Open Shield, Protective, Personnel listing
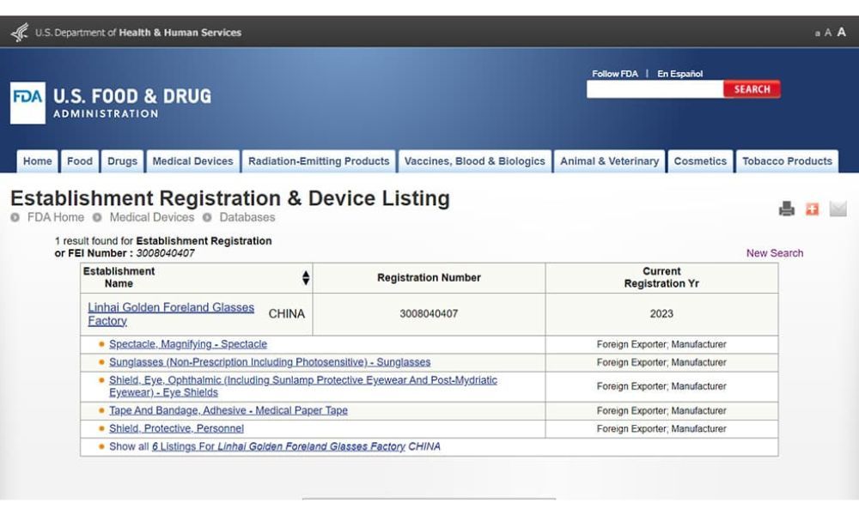859x515 pixels. [176, 428]
